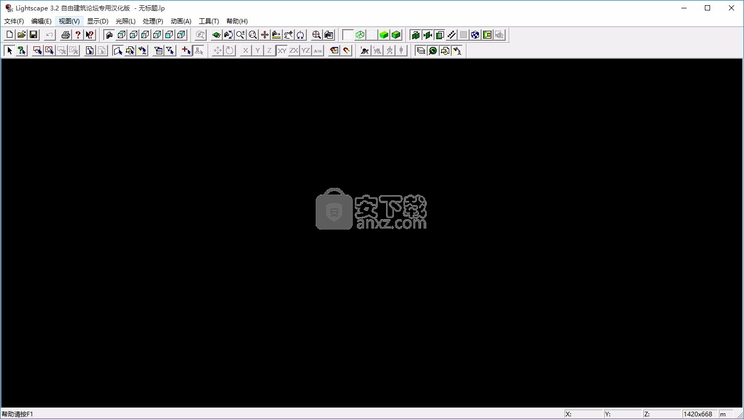This screenshot has height=419, width=744.
Task: Toggle the ZX plane constraint button
Action: tap(294, 51)
